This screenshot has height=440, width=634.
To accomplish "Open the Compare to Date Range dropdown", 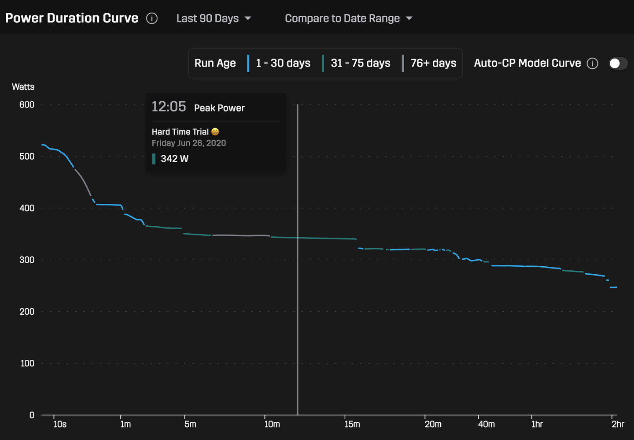I will click(343, 19).
